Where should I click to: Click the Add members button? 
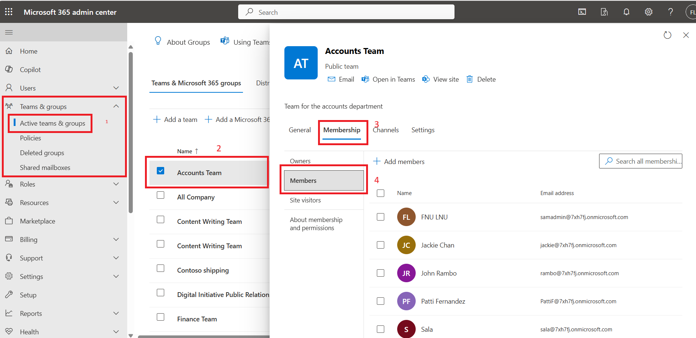pos(399,161)
